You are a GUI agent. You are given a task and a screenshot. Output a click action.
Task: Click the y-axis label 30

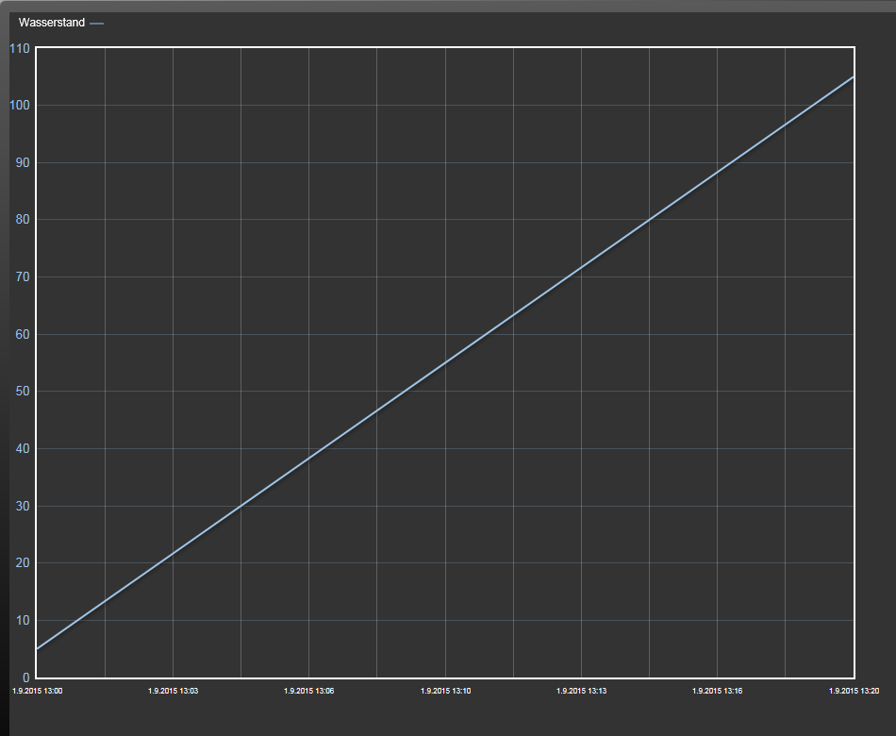tap(23, 506)
